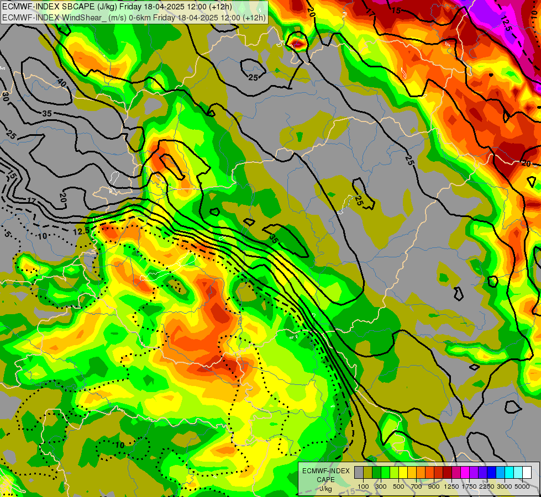Click the legend value 700
Viewport: 541px width, 497px height.
click(417, 487)
